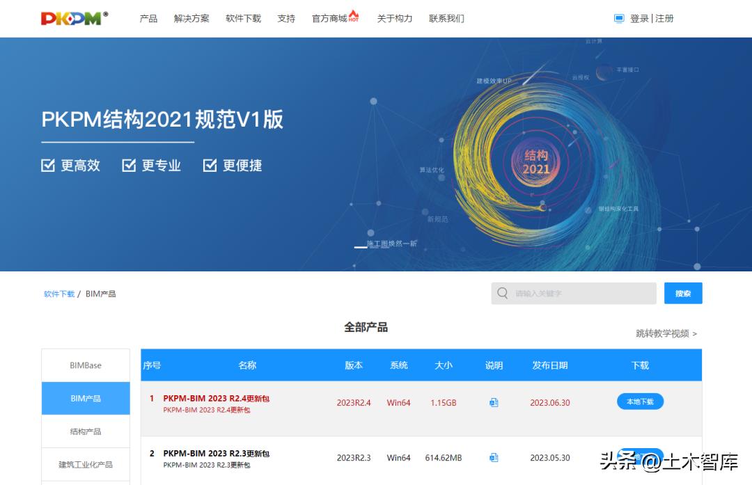
Task: Focus the keyword search field
Action: point(574,294)
